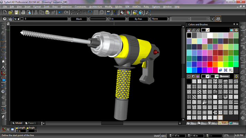
Task: Print the drawing using the printer icon
Action: pos(23,12)
